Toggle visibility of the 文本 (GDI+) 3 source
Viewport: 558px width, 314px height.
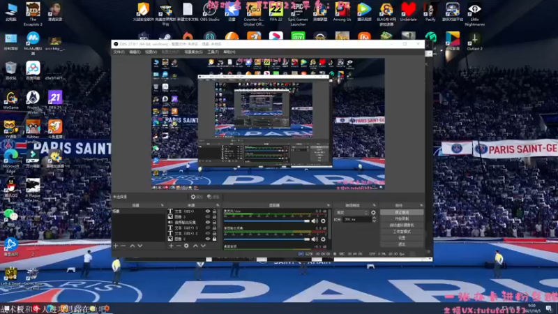(208, 228)
